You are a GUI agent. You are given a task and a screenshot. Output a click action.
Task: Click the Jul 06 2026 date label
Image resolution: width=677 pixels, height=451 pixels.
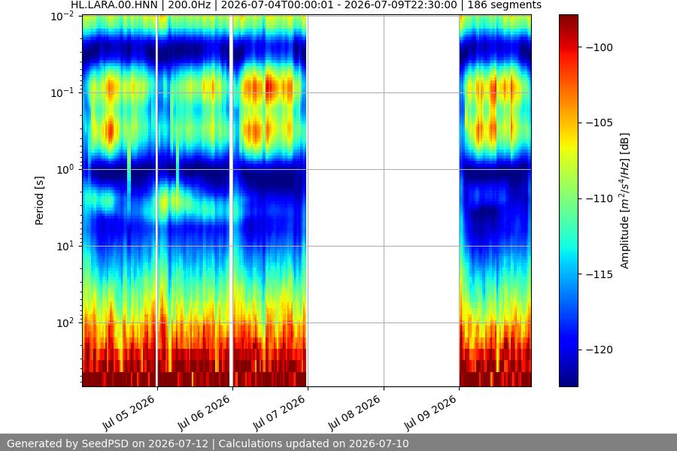pos(204,413)
